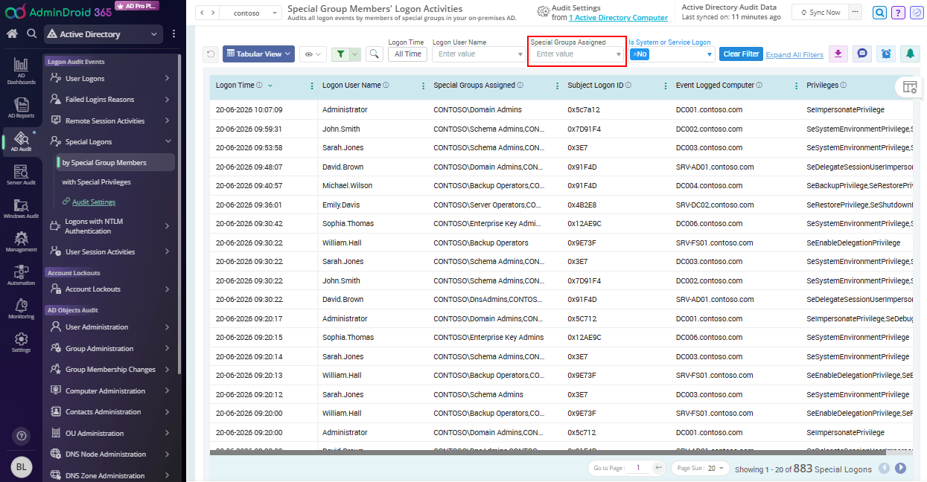Open the Audit Settings link in sidebar
This screenshot has height=482, width=927.
(94, 202)
